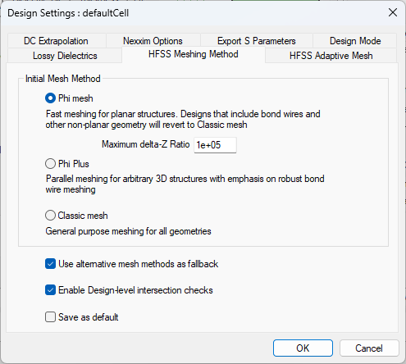
Task: Switch to the Nexxim Options tab
Action: click(x=153, y=41)
